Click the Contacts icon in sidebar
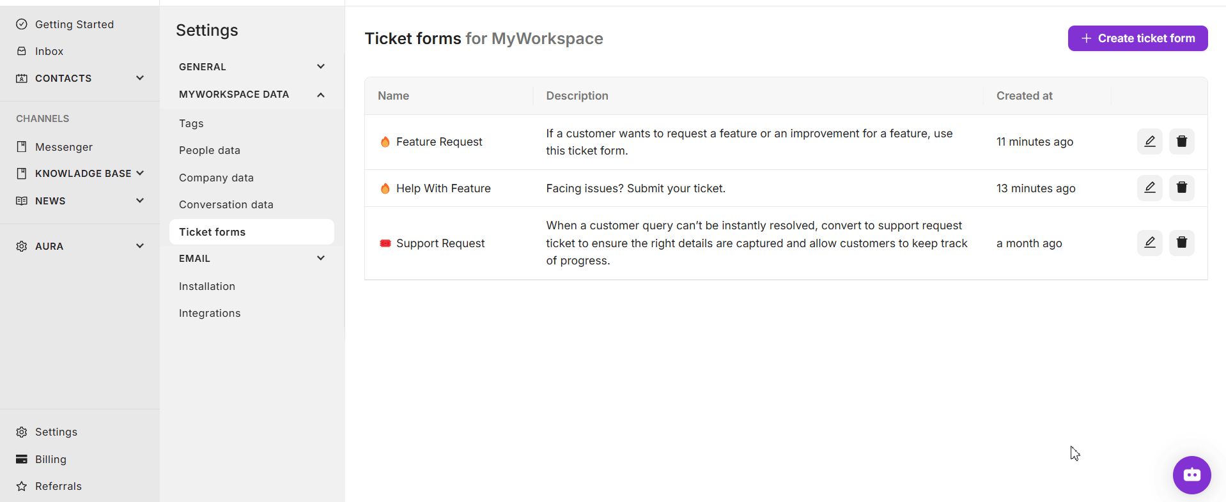Image resolution: width=1226 pixels, height=502 pixels. (22, 78)
